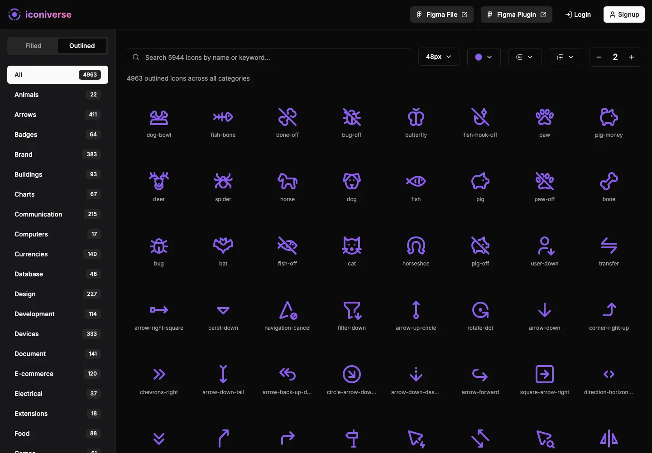This screenshot has width=652, height=453.
Task: Open the stroke corner-join style dropdown
Action: click(565, 57)
